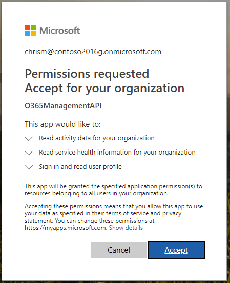
Task: Click the 'Permissions requested' heading
Action: click(x=87, y=74)
